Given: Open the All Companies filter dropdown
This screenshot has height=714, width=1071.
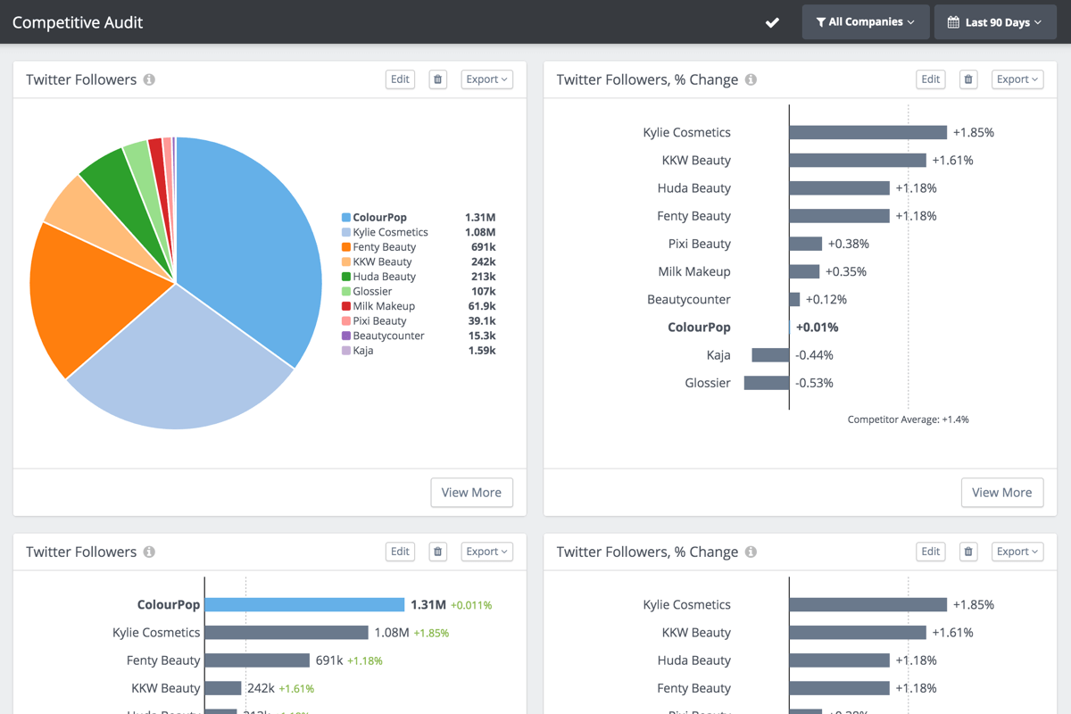Looking at the screenshot, I should click(x=866, y=22).
